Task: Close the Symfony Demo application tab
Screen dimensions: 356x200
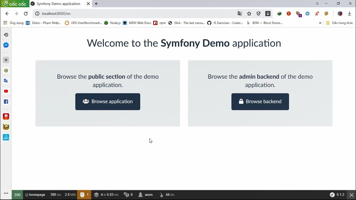Action: coord(88,4)
